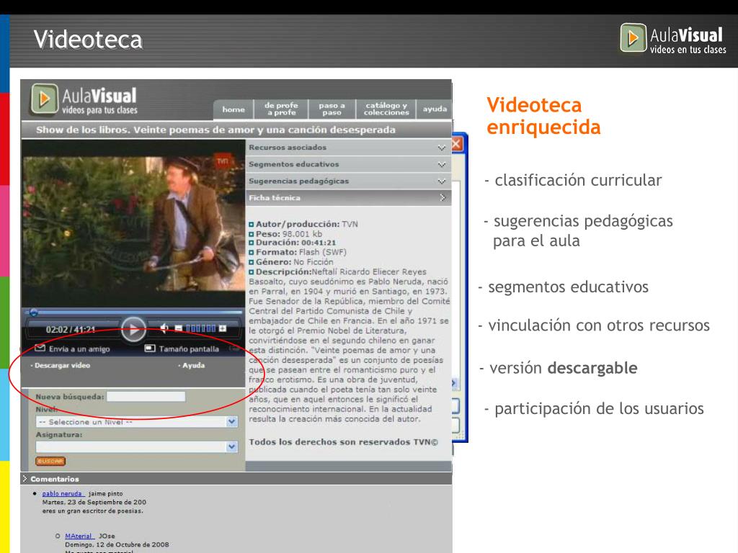Click the 'participación de los usuarios' bullet

click(594, 408)
